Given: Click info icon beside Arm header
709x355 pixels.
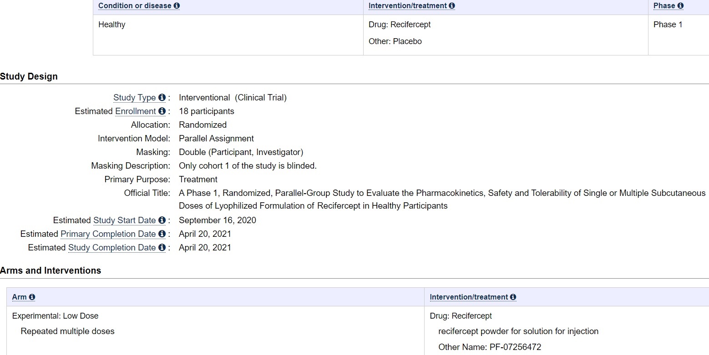Looking at the screenshot, I should [x=32, y=297].
